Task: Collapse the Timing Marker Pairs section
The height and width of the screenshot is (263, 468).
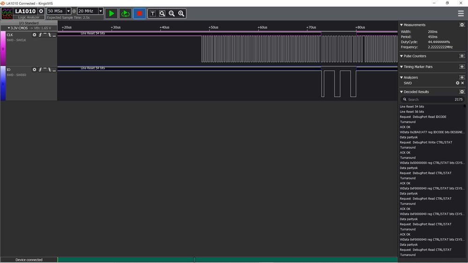Action: click(x=401, y=67)
